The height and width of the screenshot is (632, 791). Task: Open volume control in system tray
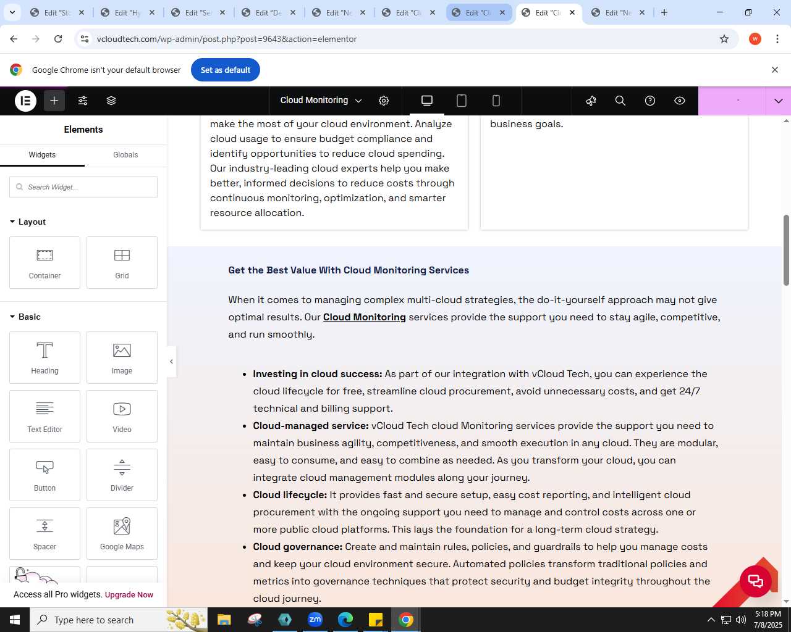[741, 620]
